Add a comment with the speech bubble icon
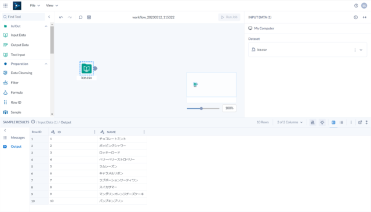The height and width of the screenshot is (212, 371). pyautogui.click(x=81, y=17)
